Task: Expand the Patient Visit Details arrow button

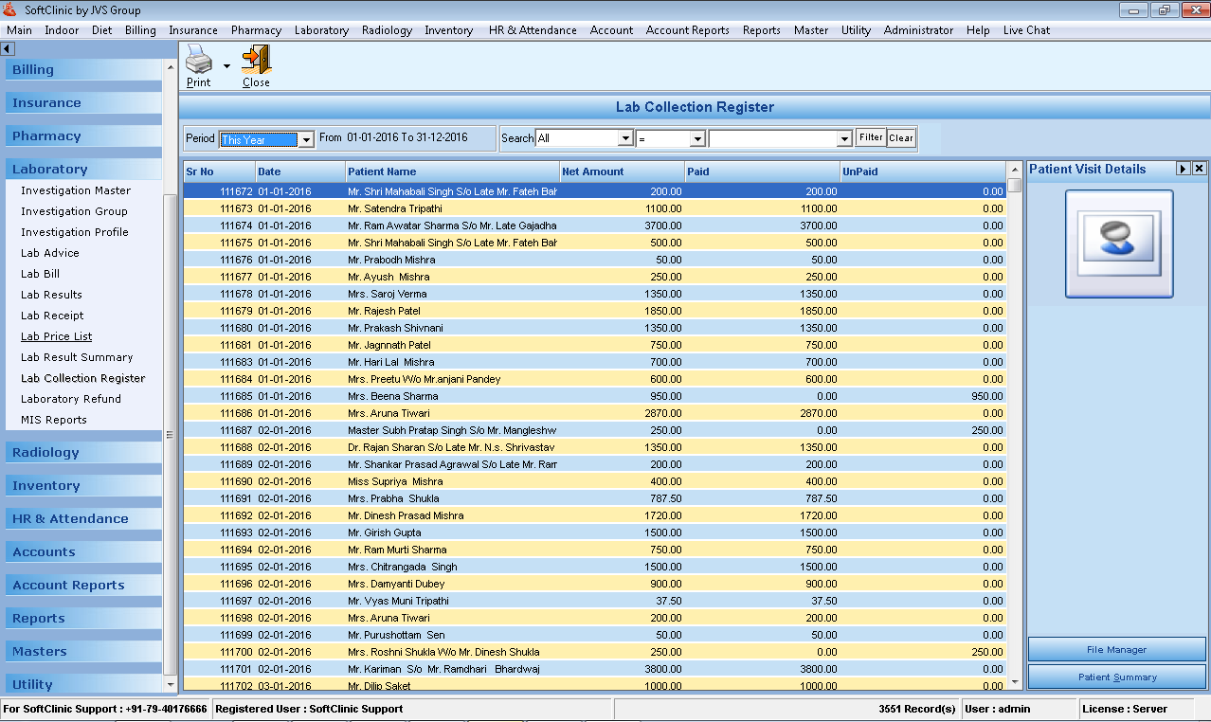Action: point(1183,169)
